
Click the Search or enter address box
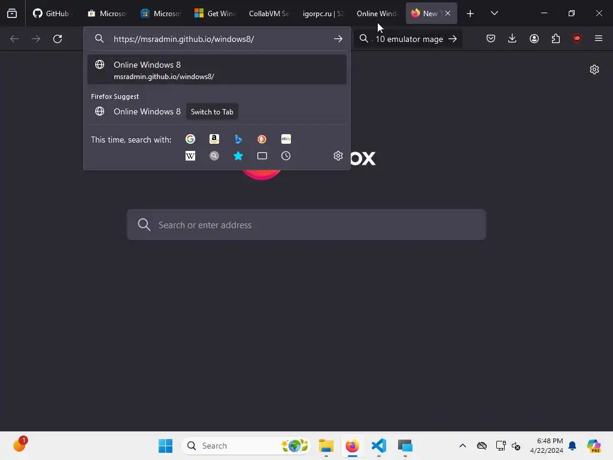pyautogui.click(x=306, y=225)
